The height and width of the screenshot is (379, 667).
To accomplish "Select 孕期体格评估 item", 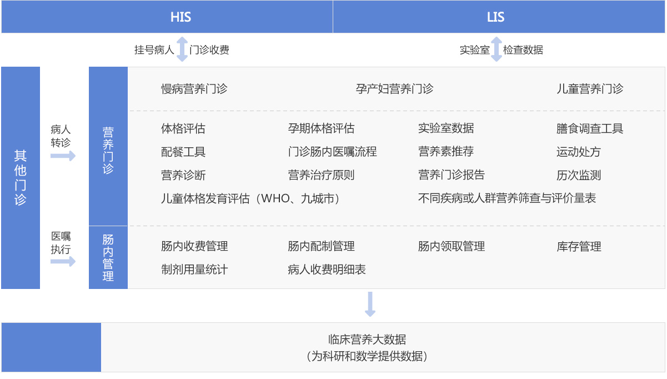I will coord(321,128).
